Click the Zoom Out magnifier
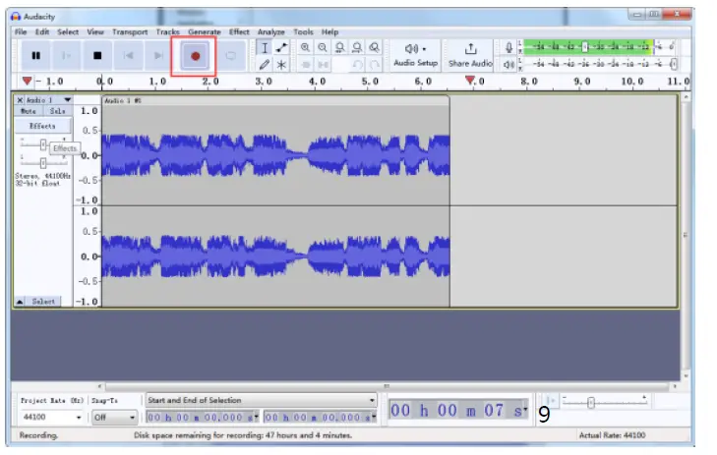This screenshot has height=455, width=717. 322,47
